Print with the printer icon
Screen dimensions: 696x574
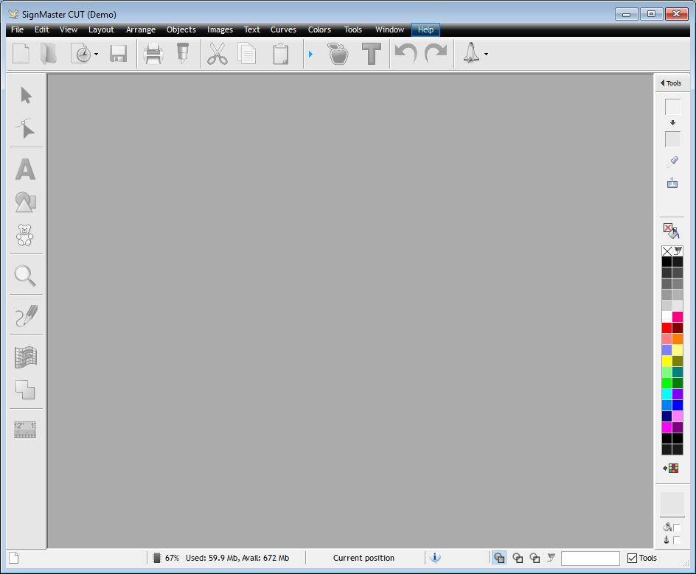tap(153, 54)
